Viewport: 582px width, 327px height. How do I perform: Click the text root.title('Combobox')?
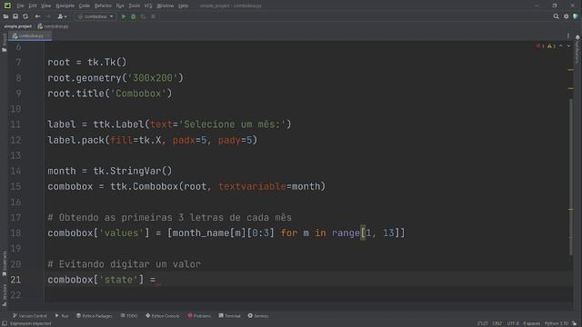110,94
